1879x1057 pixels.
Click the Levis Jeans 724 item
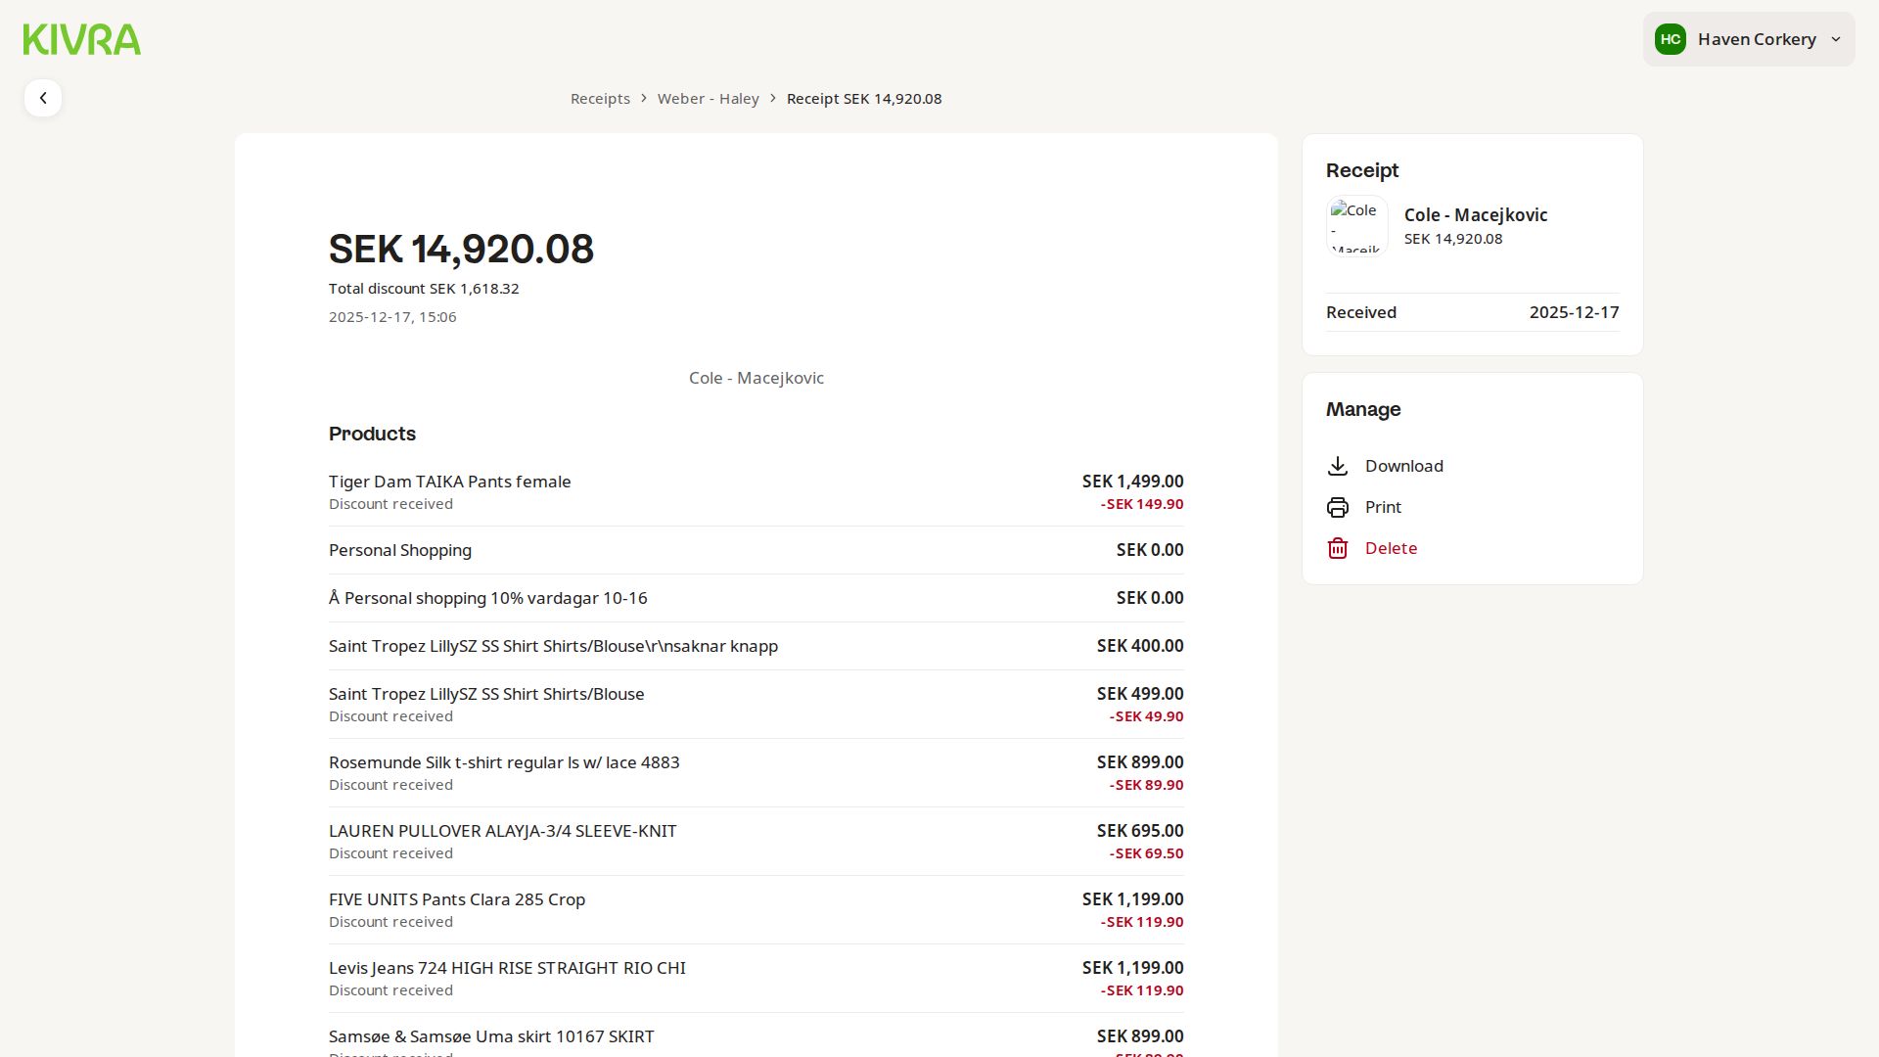point(507,968)
